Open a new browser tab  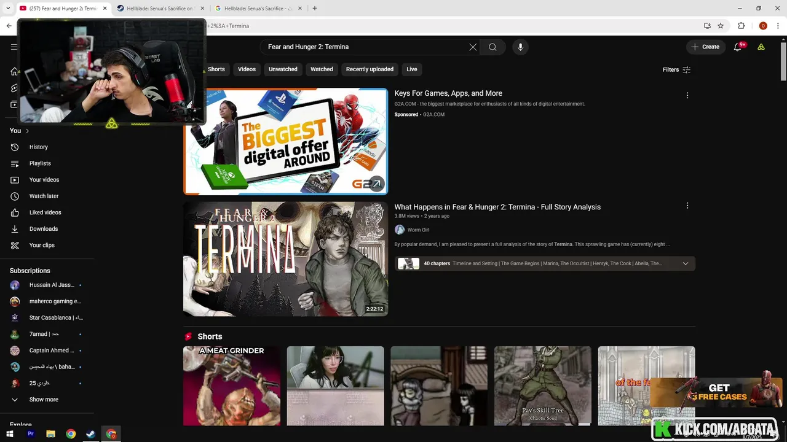pyautogui.click(x=315, y=9)
